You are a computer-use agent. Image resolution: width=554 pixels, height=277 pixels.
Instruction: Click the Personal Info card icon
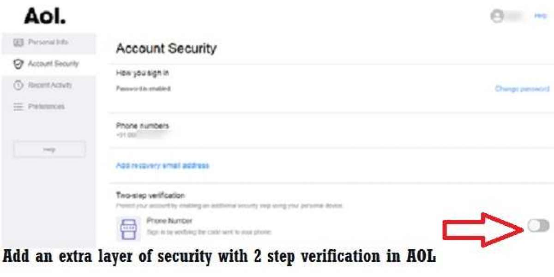(x=18, y=42)
